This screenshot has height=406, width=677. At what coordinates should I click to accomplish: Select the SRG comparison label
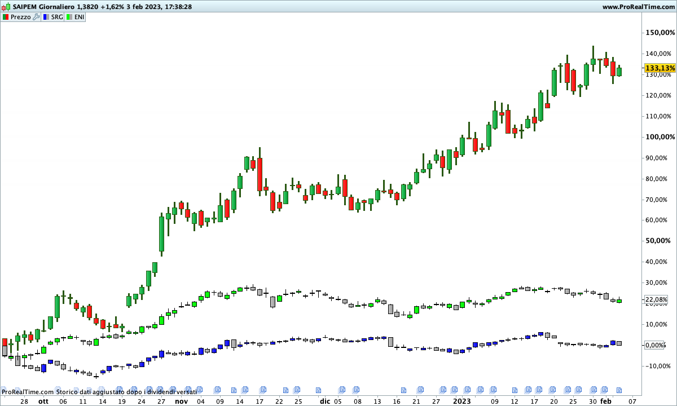56,17
